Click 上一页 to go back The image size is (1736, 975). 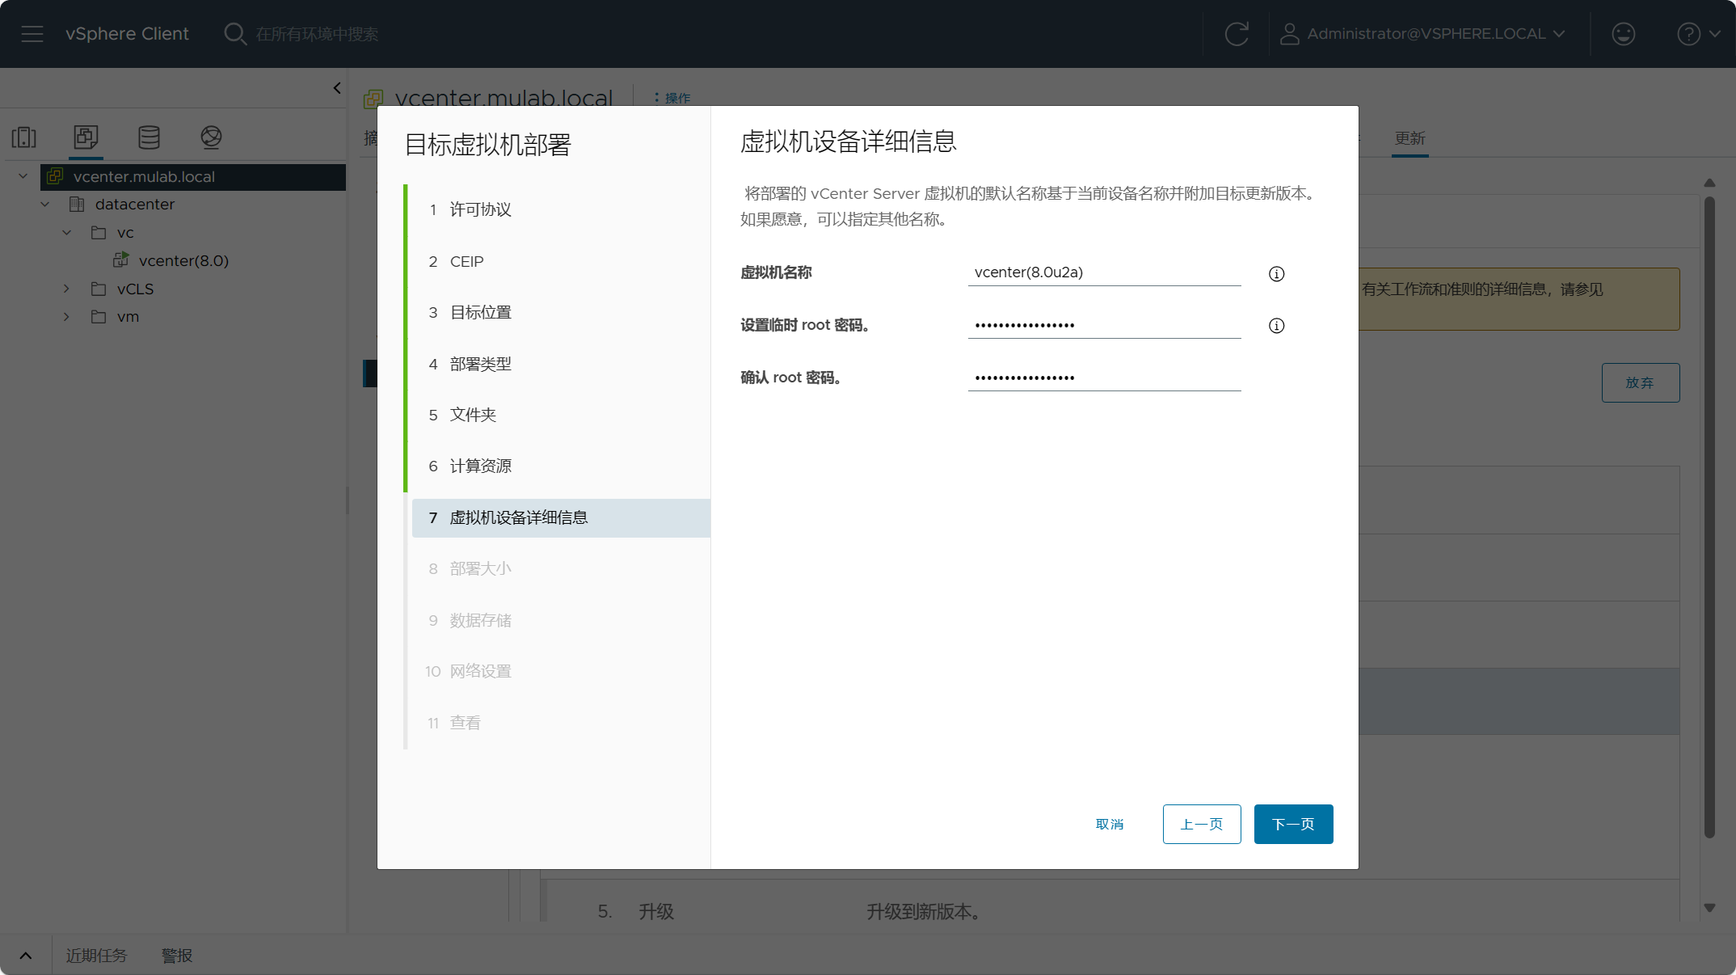(x=1202, y=824)
